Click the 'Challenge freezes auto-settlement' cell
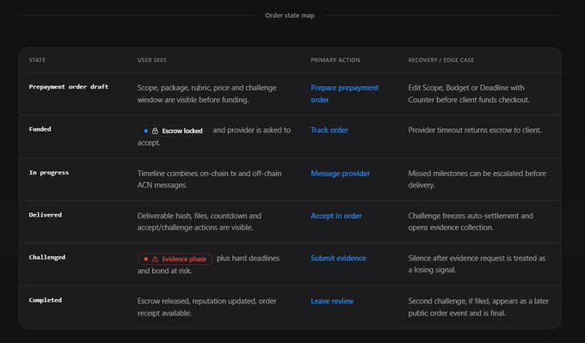This screenshot has height=343, width=585. (x=471, y=222)
